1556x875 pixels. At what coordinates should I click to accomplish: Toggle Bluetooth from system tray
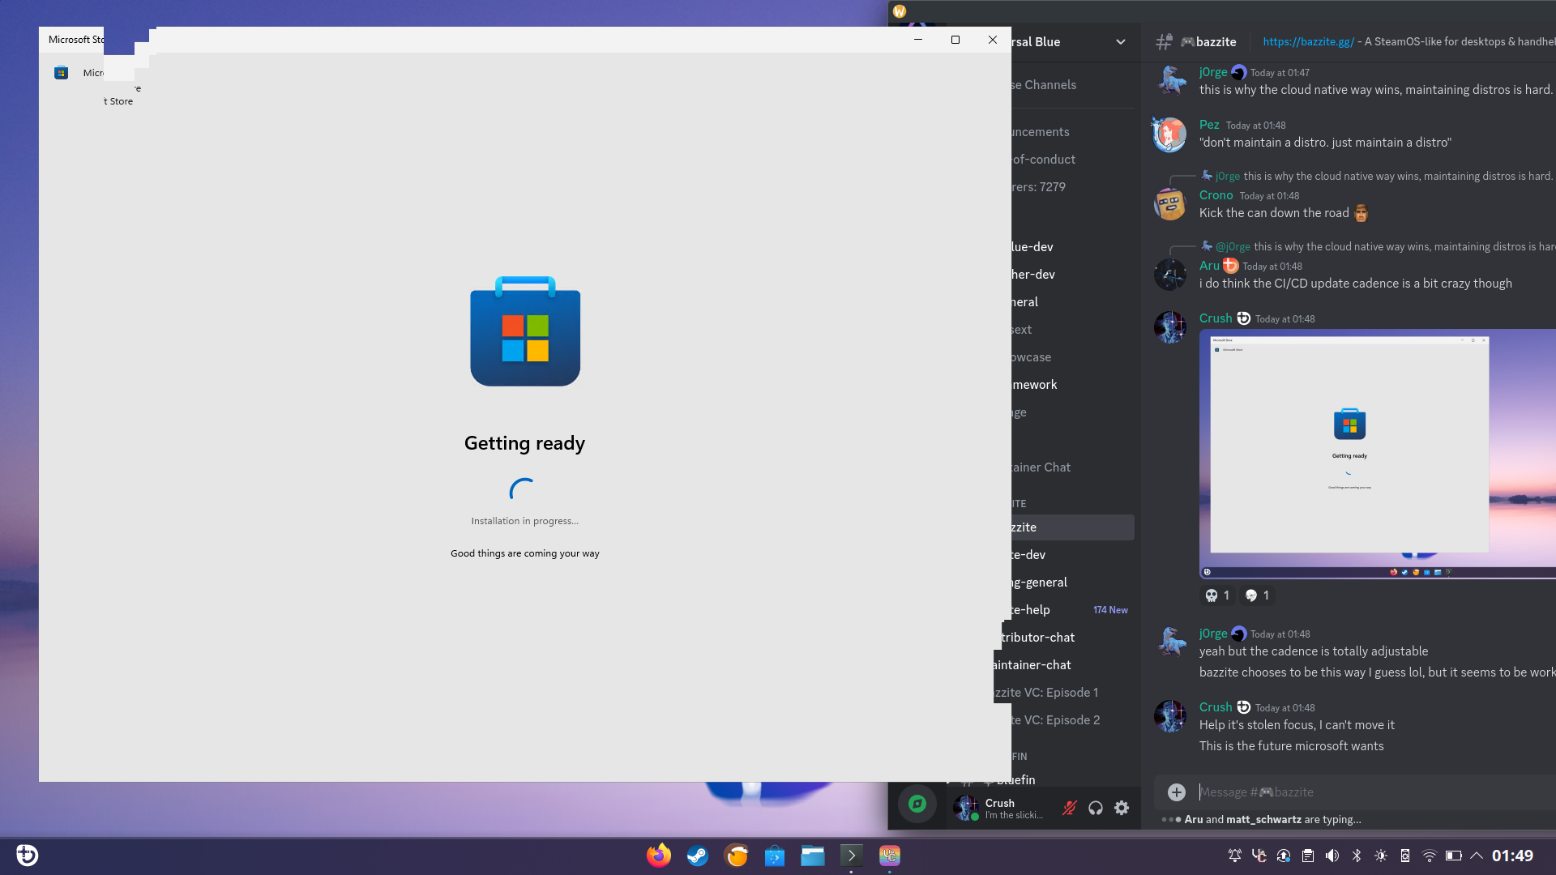pyautogui.click(x=1357, y=856)
